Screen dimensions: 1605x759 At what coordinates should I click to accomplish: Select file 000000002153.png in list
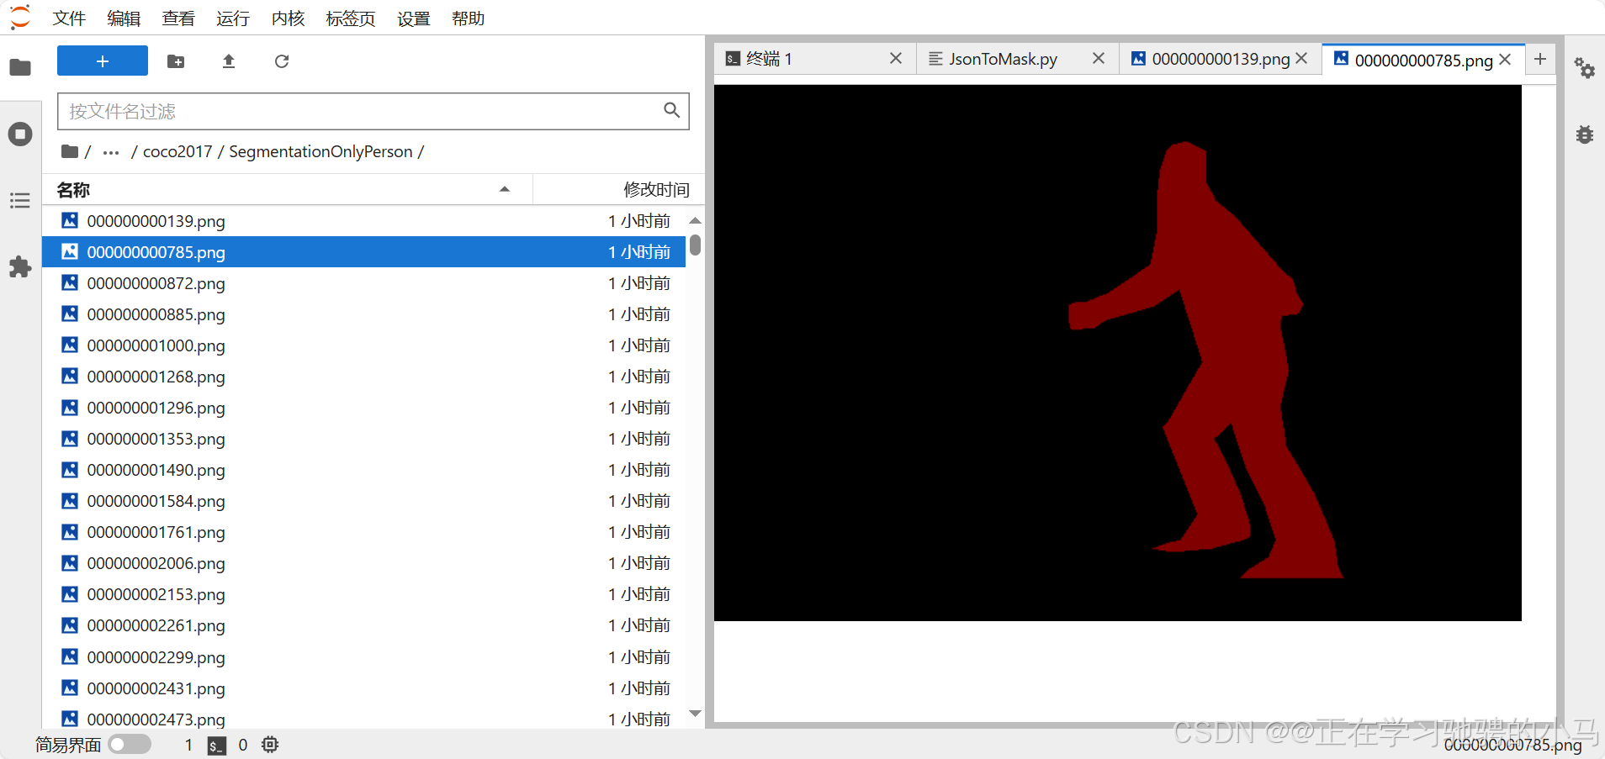point(363,593)
